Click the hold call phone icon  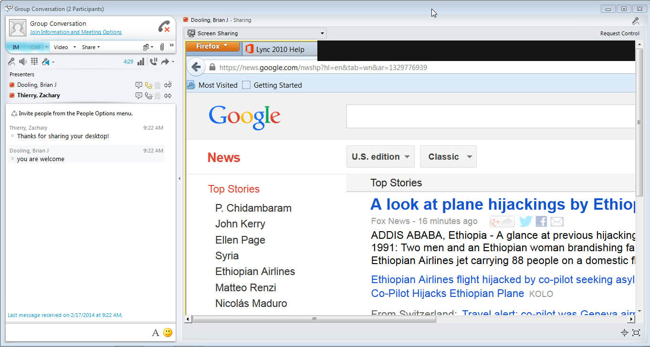pyautogui.click(x=153, y=61)
